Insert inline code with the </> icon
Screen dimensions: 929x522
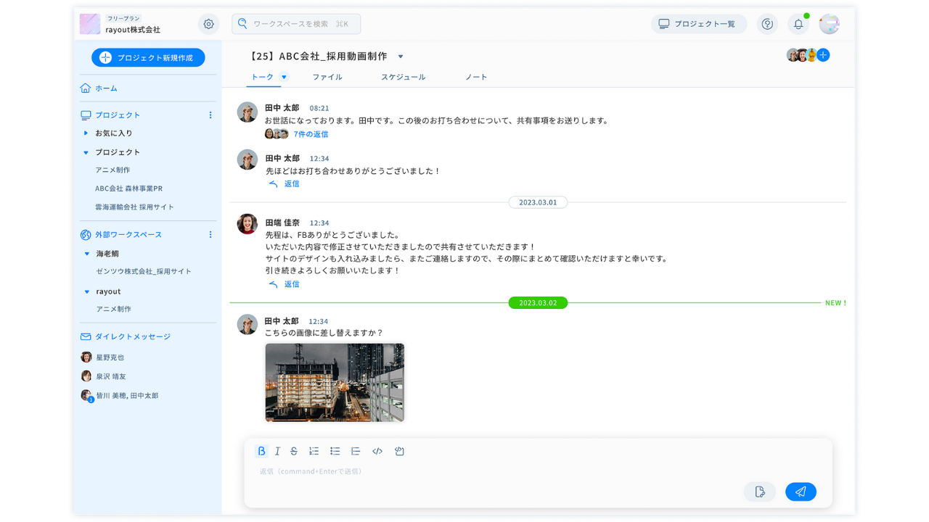(x=377, y=451)
